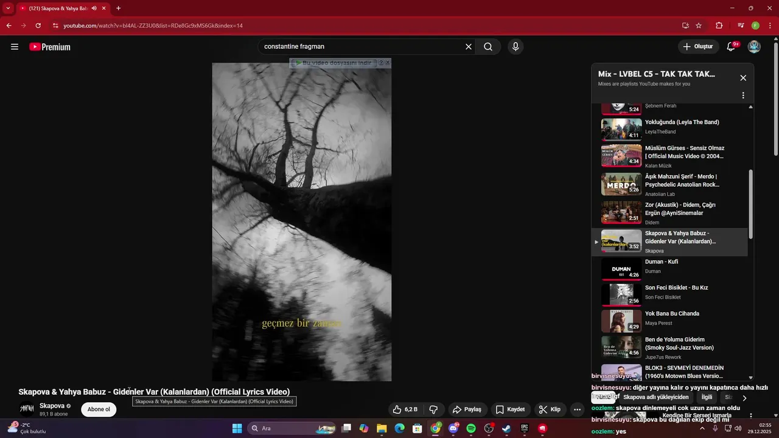Screen dimensions: 779x438
Task: Select 'Skapova adlı yükleyiciden' chip
Action: click(656, 397)
